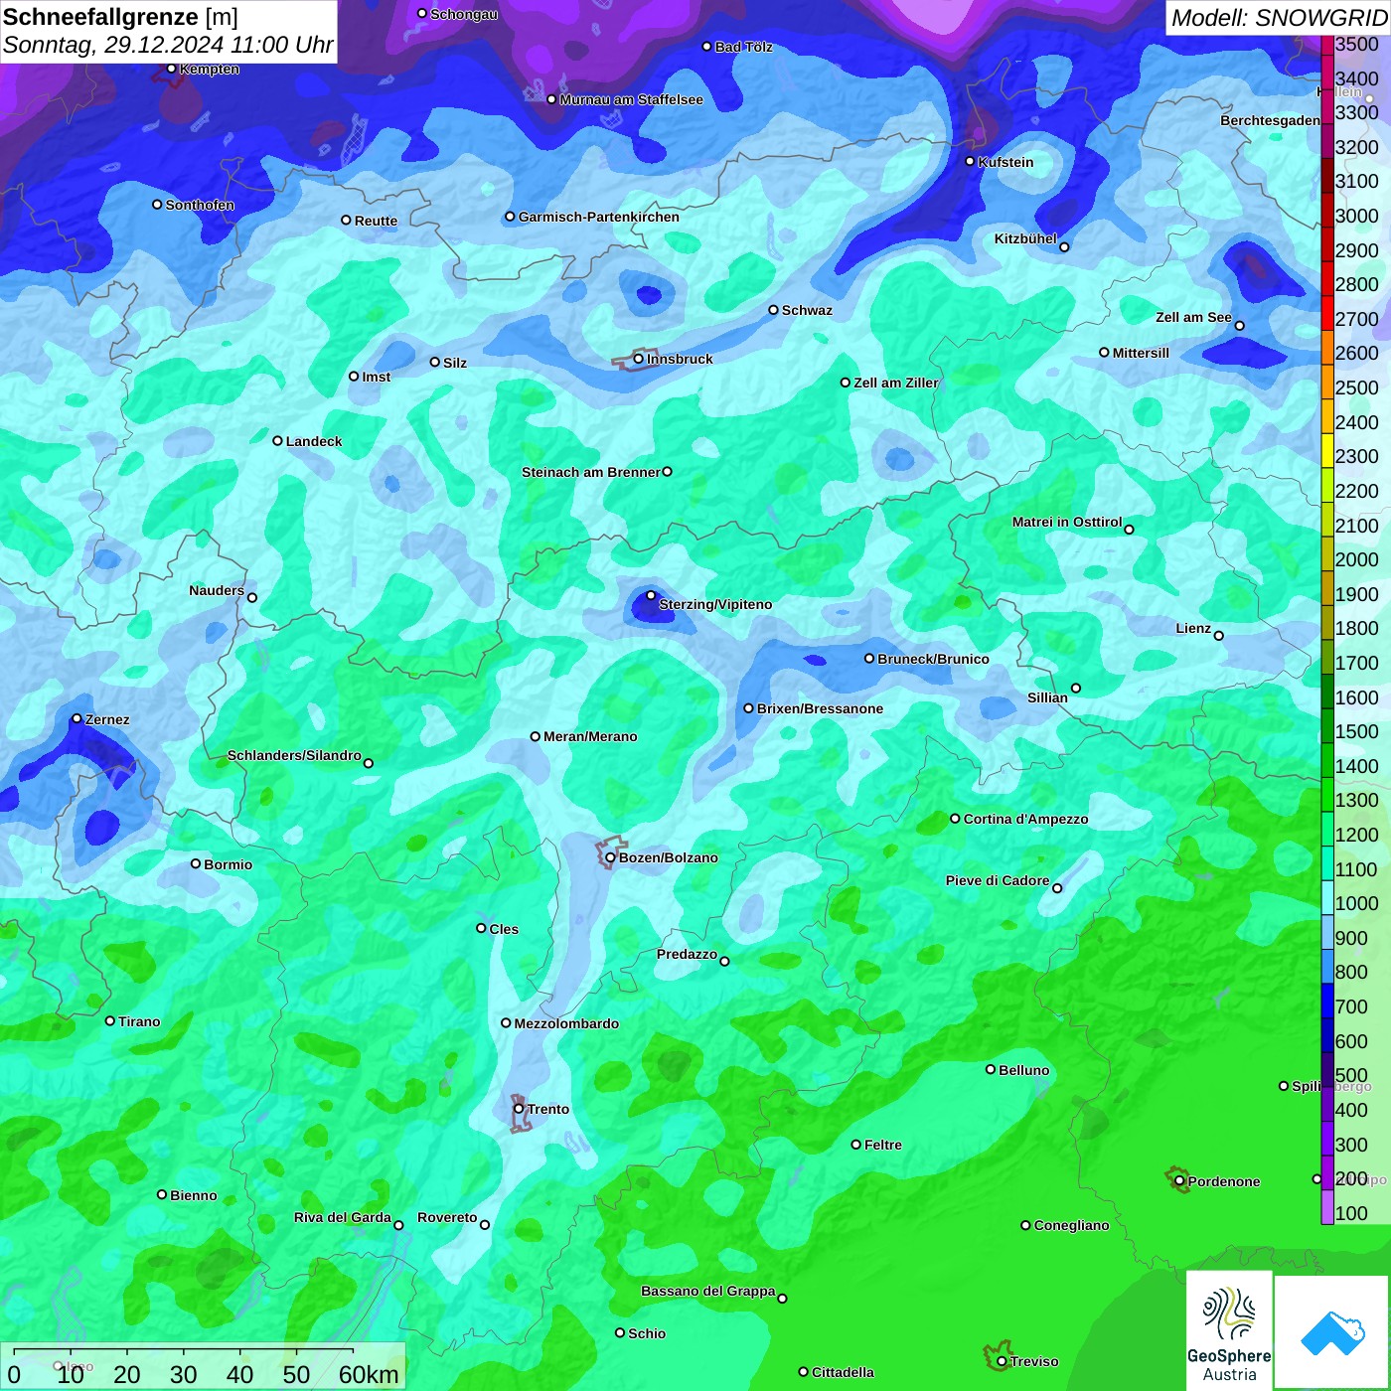The height and width of the screenshot is (1391, 1391).
Task: Click the Steinach am Brenner label
Action: (590, 472)
